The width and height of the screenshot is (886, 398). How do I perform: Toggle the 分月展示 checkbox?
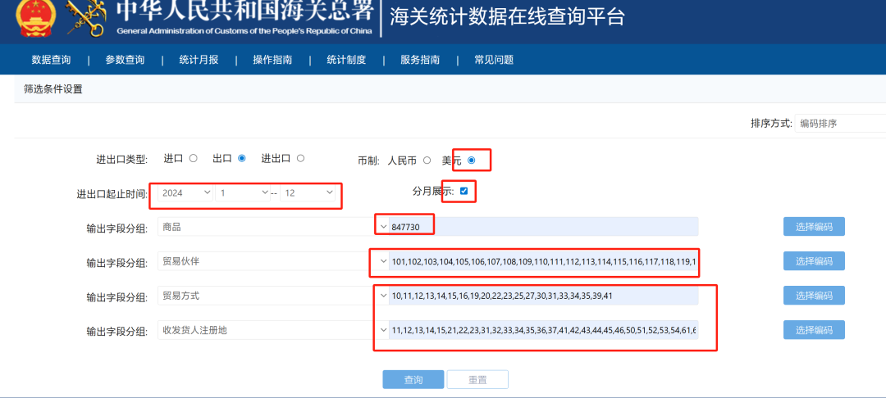click(x=464, y=191)
